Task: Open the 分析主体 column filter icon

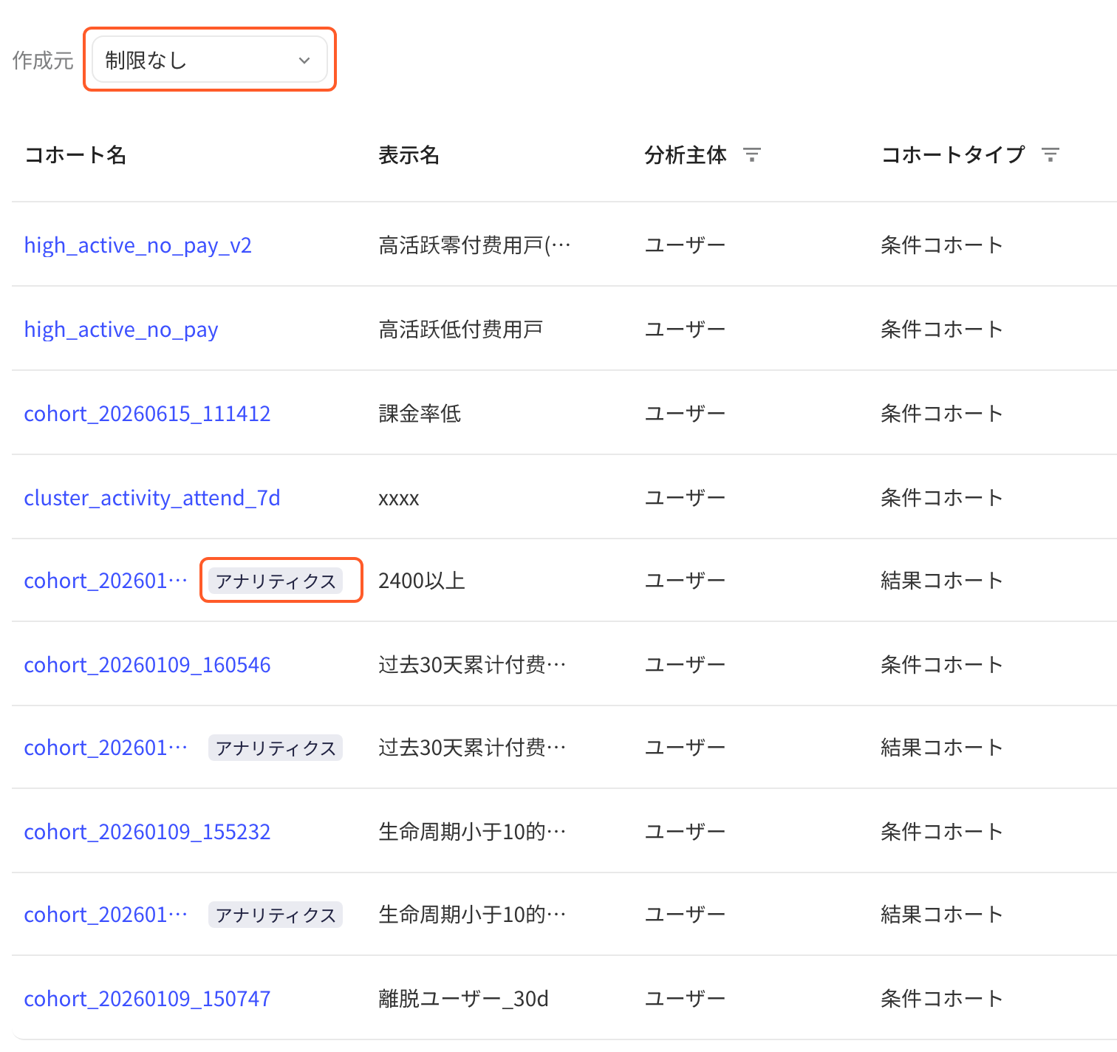Action: point(751,155)
